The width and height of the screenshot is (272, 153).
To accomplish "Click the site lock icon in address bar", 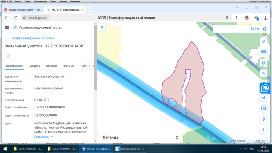I will click(x=24, y=18).
